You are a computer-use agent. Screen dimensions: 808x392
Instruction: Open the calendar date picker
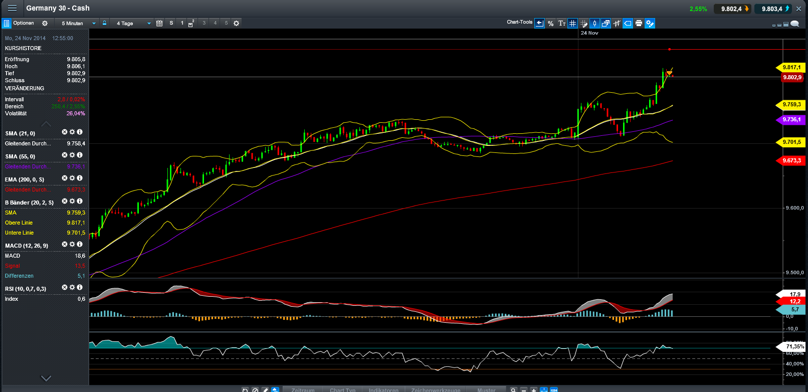[x=159, y=23]
